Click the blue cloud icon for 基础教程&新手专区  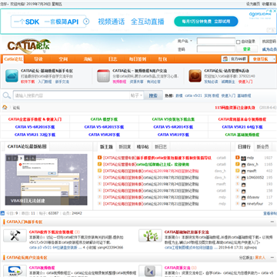tap(12, 76)
